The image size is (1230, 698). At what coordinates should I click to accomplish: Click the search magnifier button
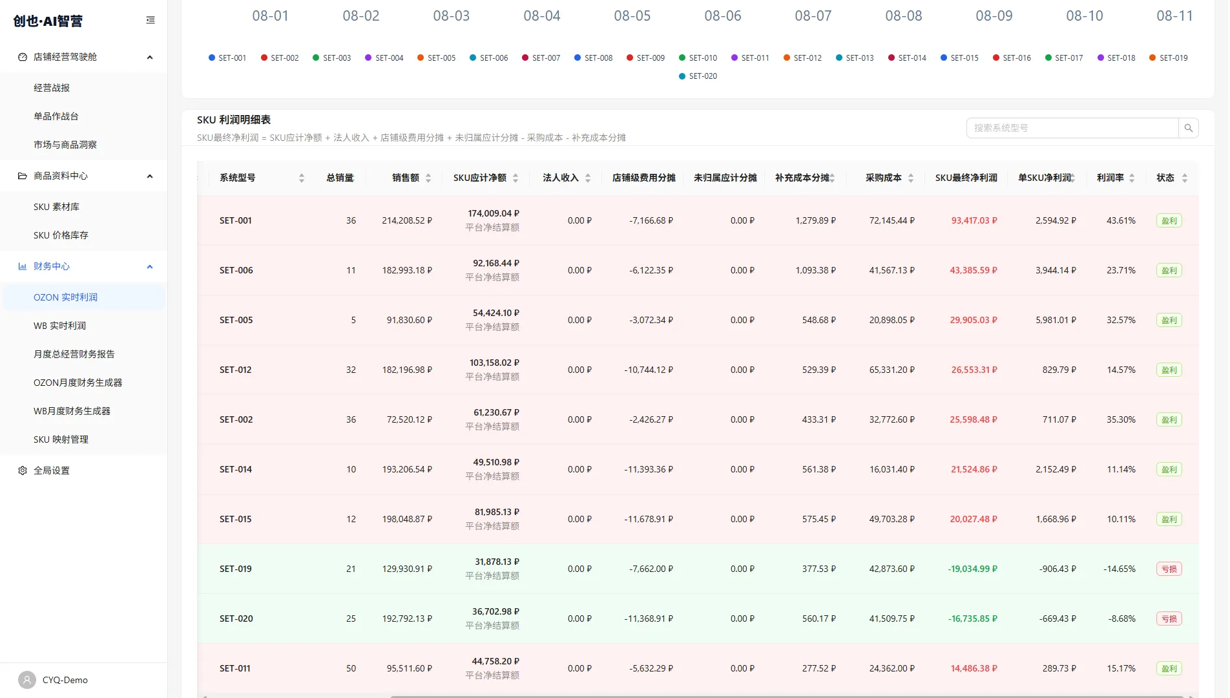1189,128
